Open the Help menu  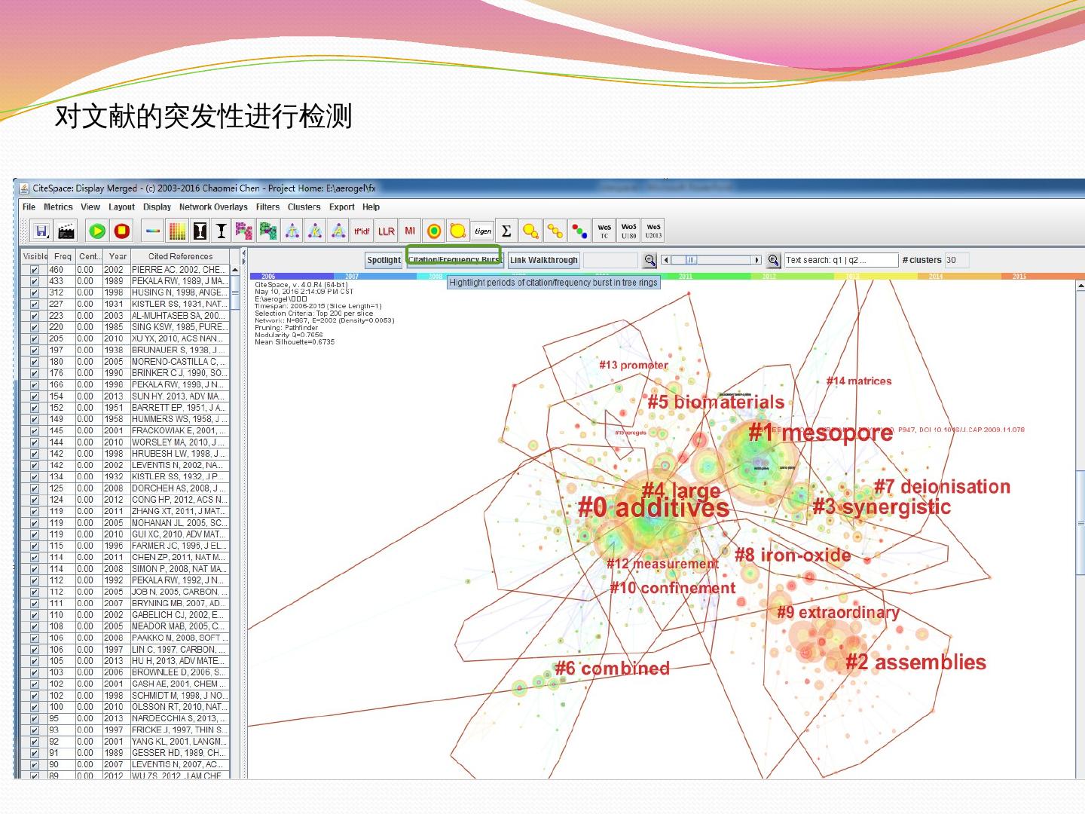tap(371, 207)
